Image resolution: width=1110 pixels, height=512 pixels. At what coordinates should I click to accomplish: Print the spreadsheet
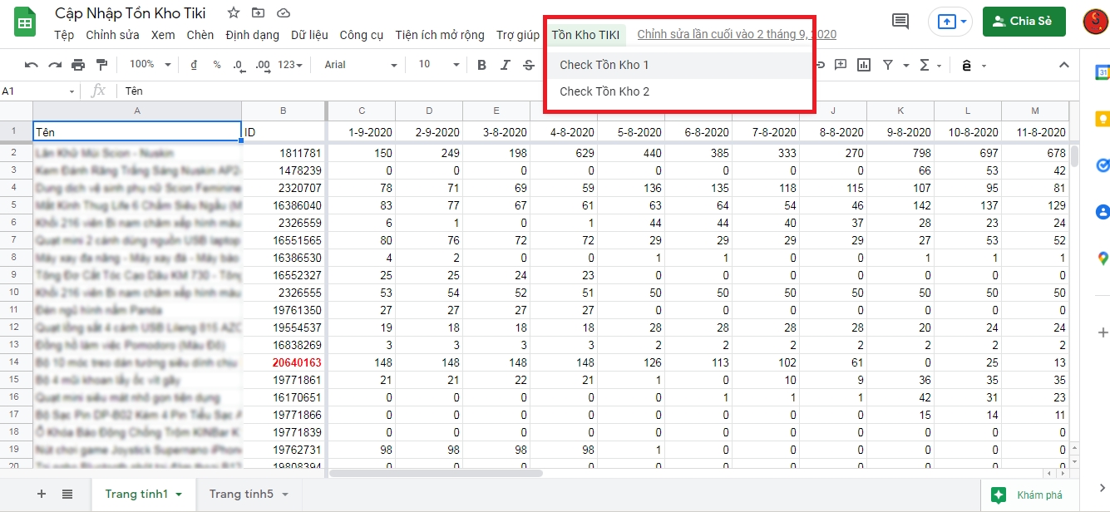coord(78,65)
